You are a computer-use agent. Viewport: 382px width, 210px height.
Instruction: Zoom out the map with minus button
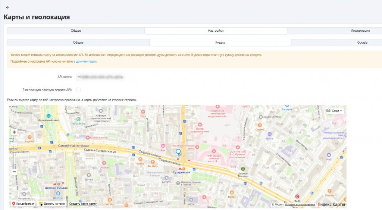[14, 172]
